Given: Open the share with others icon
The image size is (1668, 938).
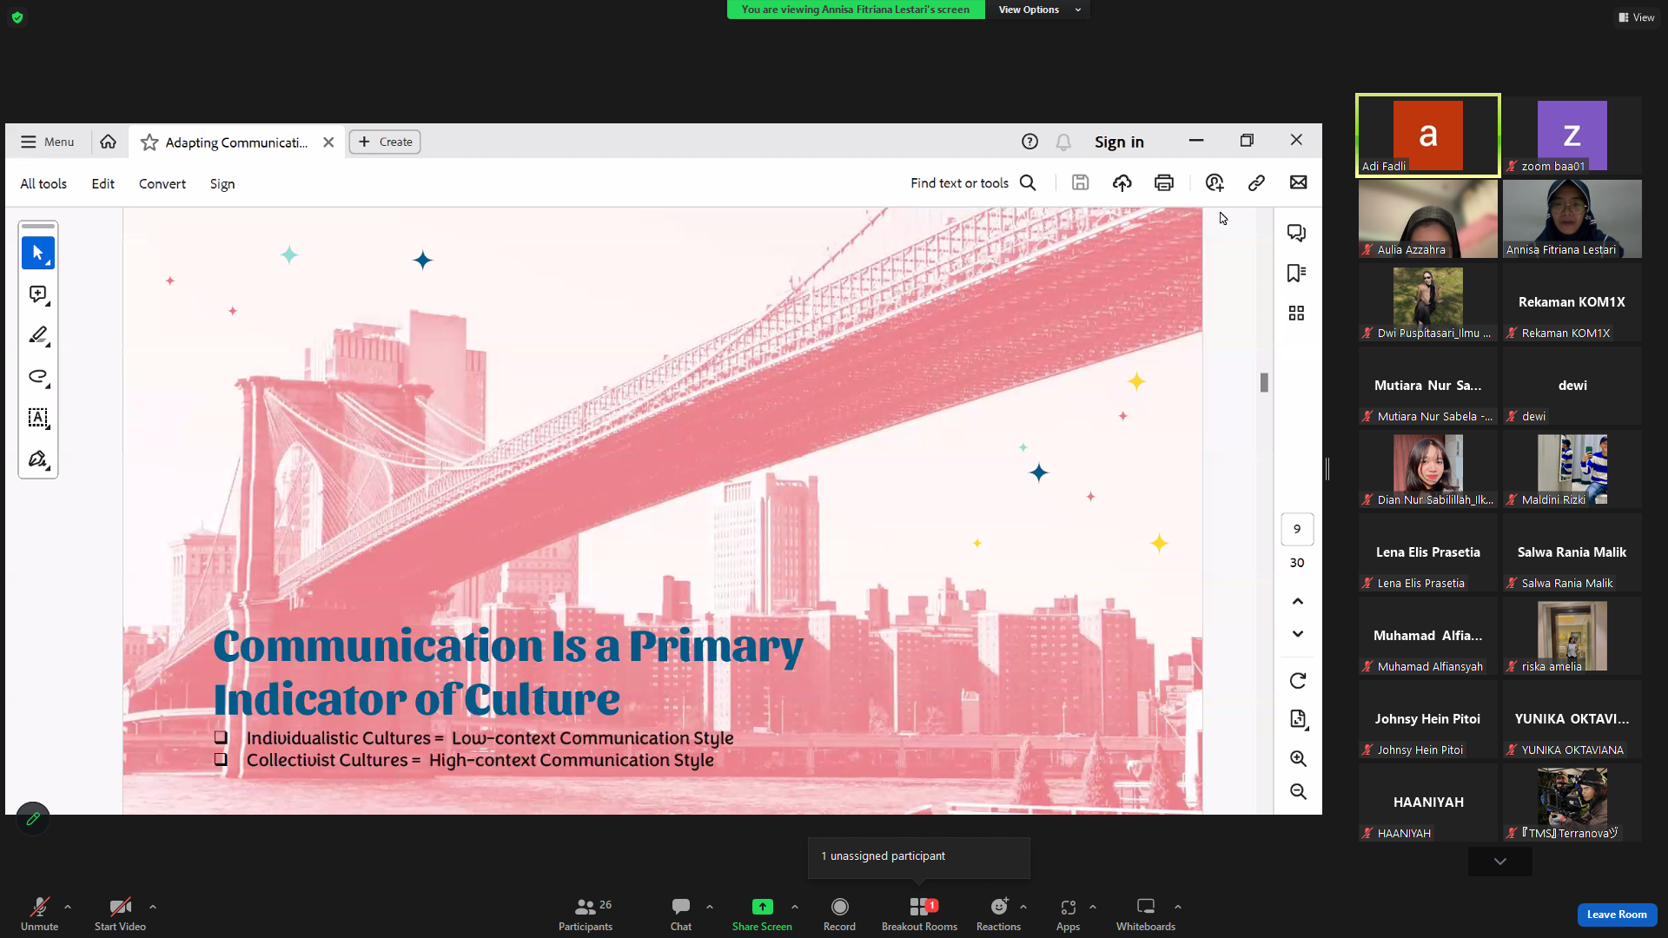Looking at the screenshot, I should tap(1215, 182).
